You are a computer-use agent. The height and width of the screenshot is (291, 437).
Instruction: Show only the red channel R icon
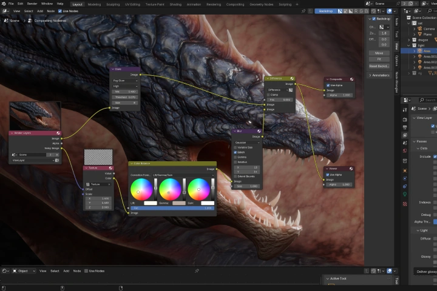356,11
